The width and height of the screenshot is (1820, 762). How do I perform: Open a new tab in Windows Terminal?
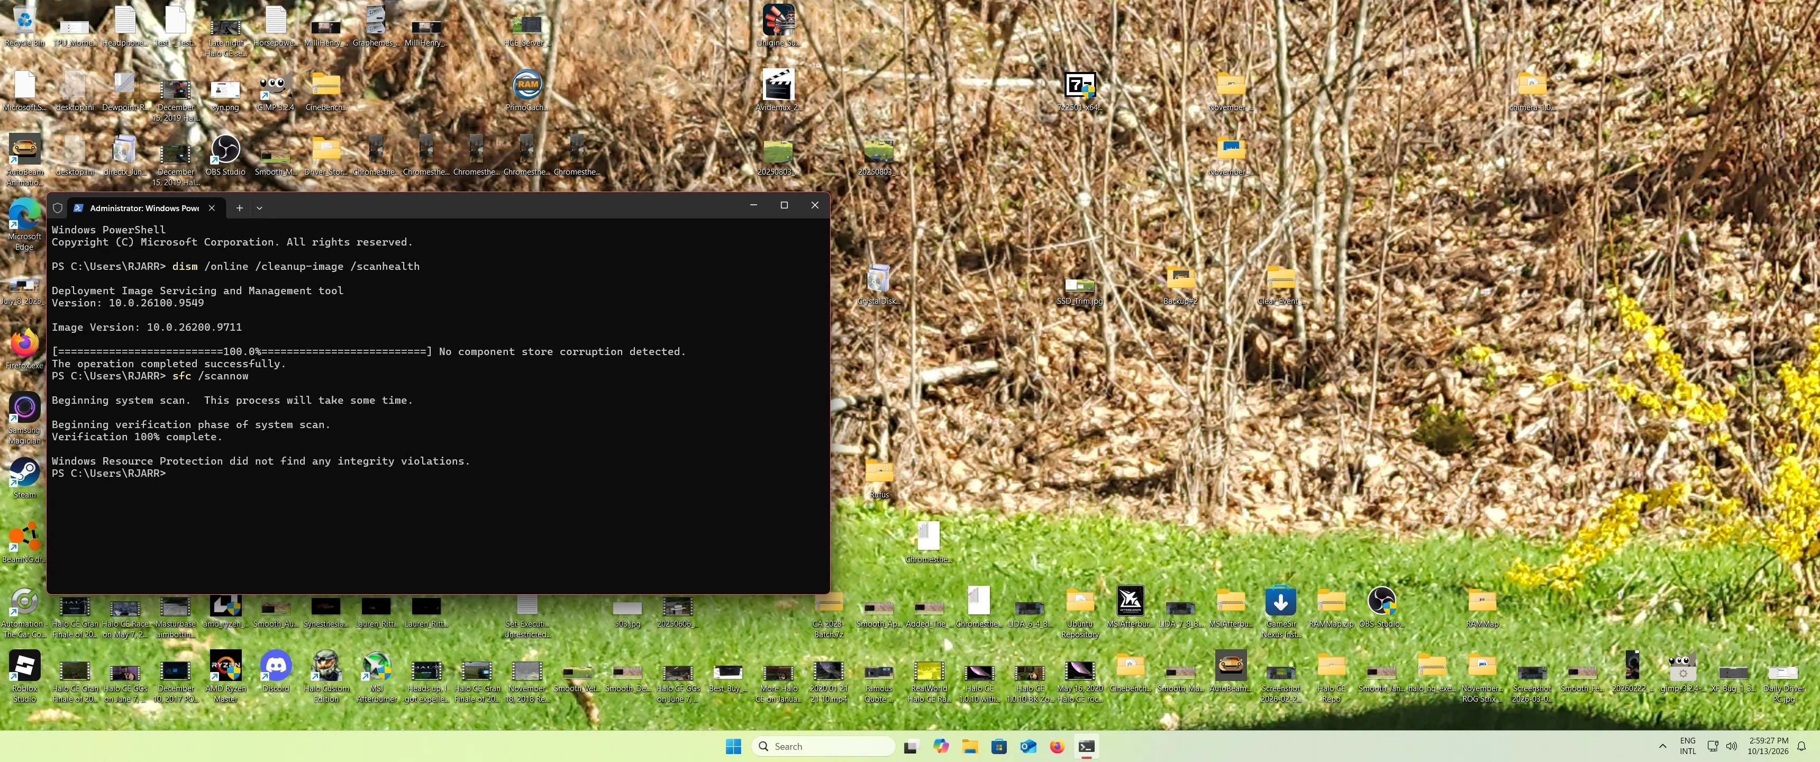coord(240,208)
